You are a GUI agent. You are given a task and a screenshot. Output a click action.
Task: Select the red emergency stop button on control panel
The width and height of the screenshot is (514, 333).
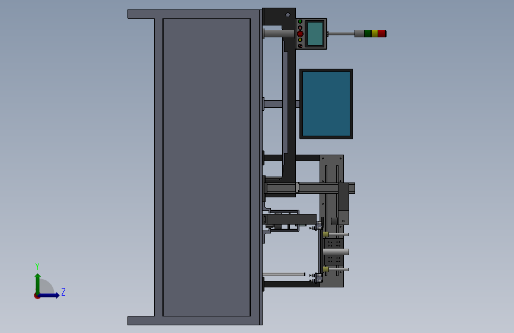click(300, 34)
